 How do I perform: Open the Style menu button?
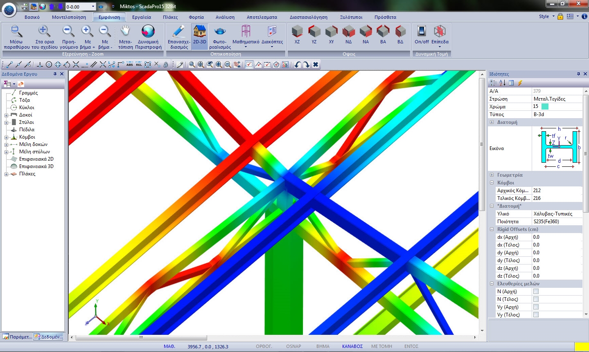point(546,16)
